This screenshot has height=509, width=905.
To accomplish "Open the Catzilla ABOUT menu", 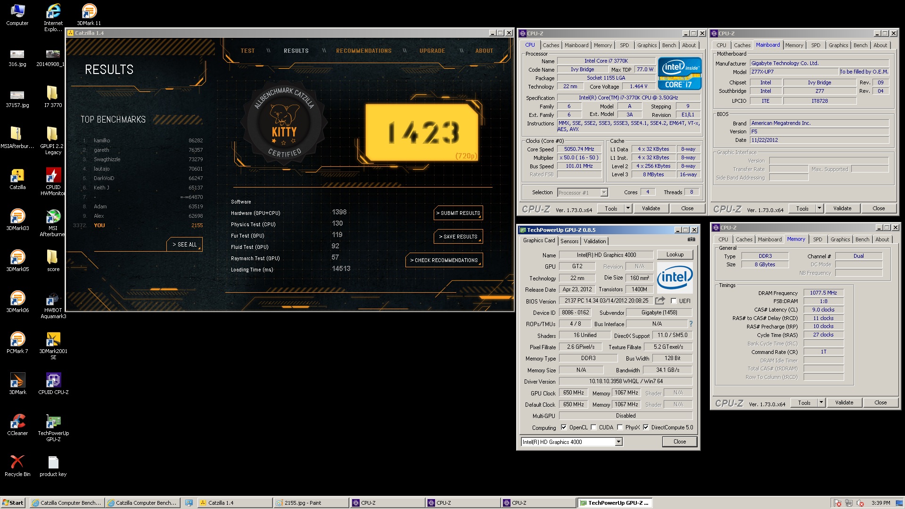I will [484, 50].
